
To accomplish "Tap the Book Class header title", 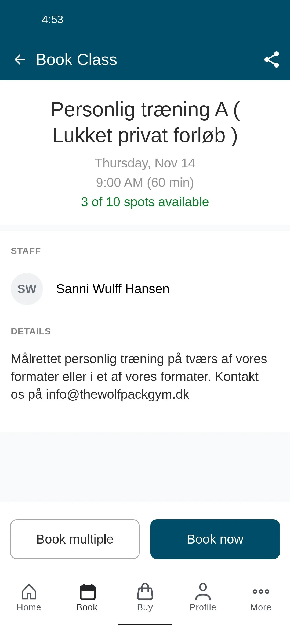I will pos(77,59).
